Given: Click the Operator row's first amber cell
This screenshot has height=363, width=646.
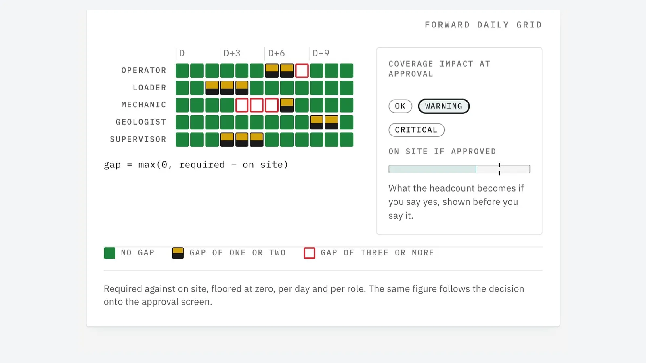Looking at the screenshot, I should click(272, 71).
